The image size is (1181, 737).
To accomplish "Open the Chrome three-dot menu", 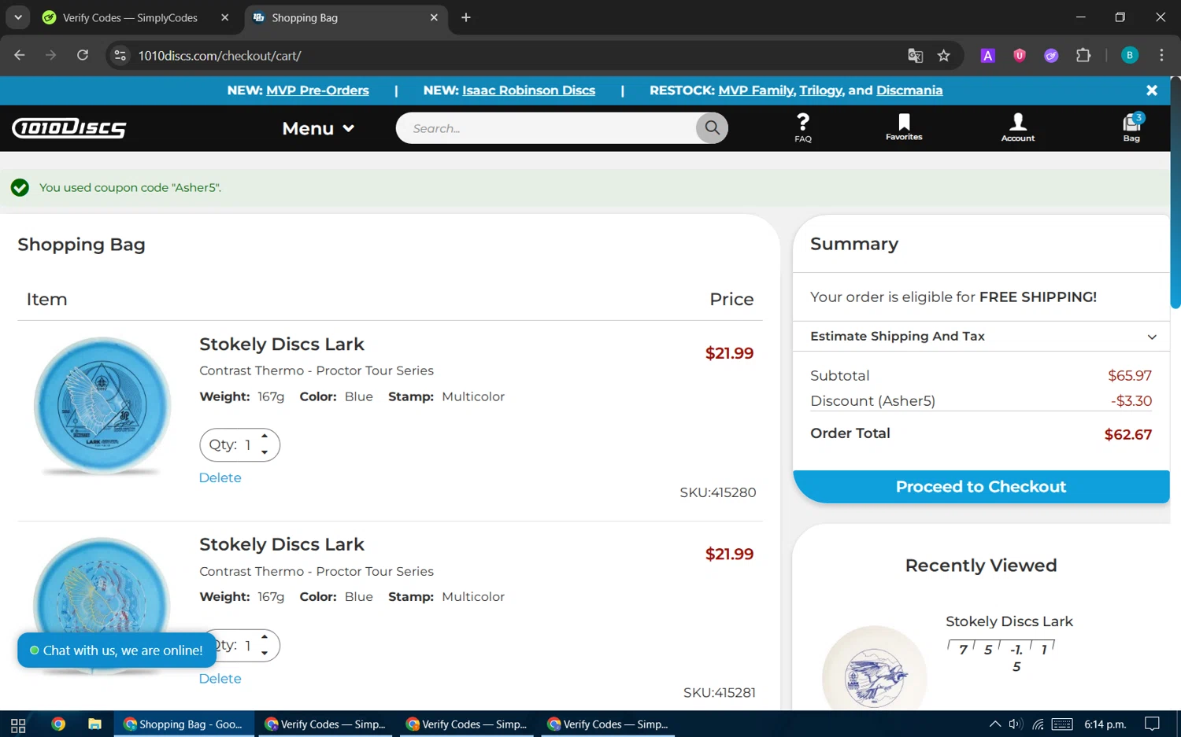I will pyautogui.click(x=1161, y=55).
